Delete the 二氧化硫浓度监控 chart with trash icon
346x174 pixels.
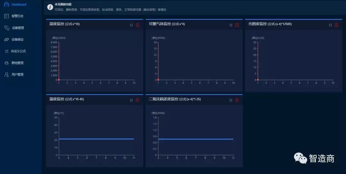[237, 100]
